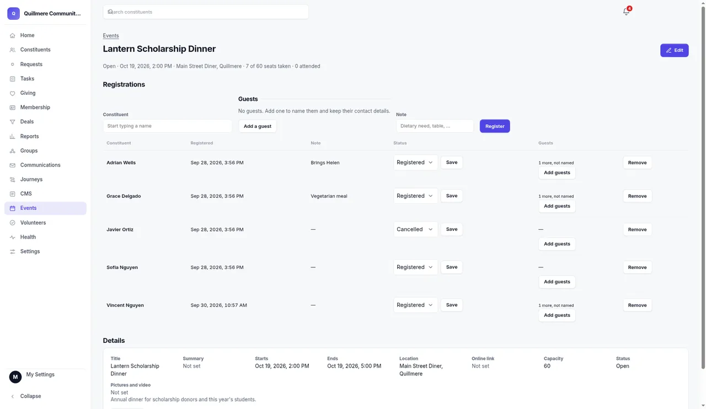Click the "Brings Helen" note text

(x=325, y=163)
